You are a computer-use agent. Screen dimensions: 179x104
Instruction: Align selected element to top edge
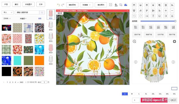[147, 11]
